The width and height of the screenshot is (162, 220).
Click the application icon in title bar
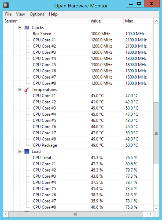(6, 5)
